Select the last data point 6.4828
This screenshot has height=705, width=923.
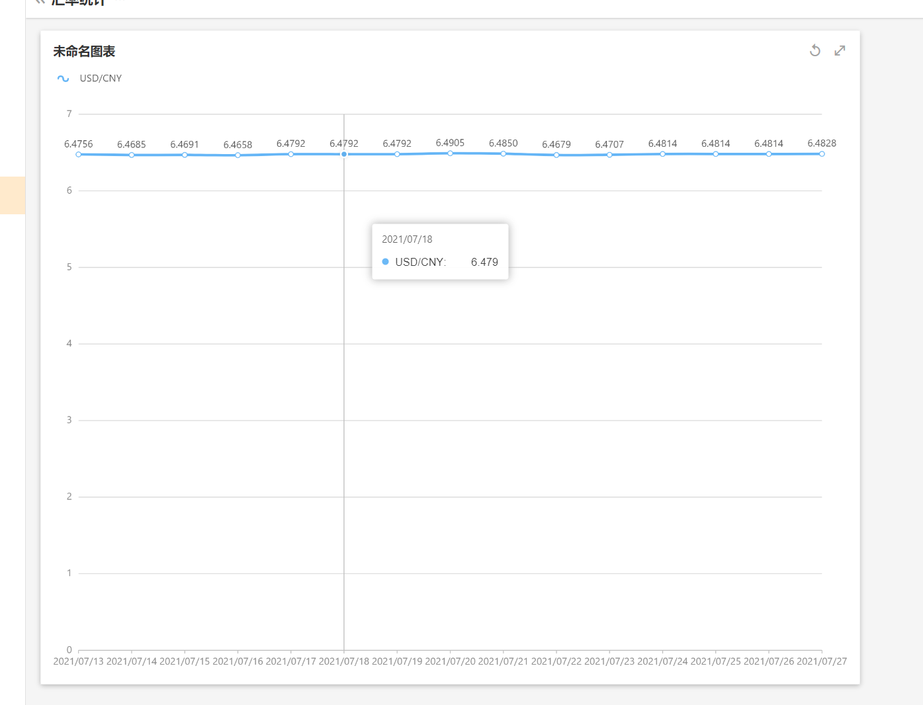822,154
